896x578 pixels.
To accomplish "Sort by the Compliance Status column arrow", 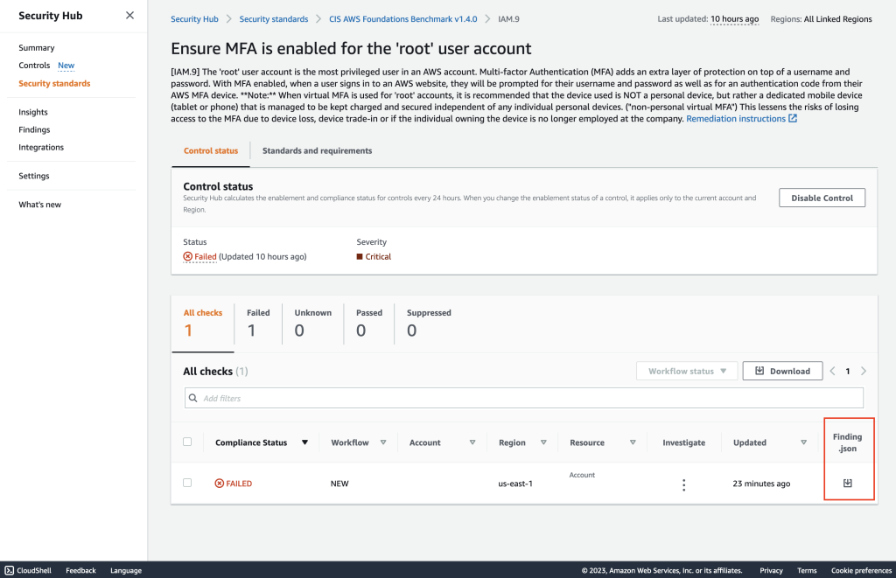I will [304, 442].
